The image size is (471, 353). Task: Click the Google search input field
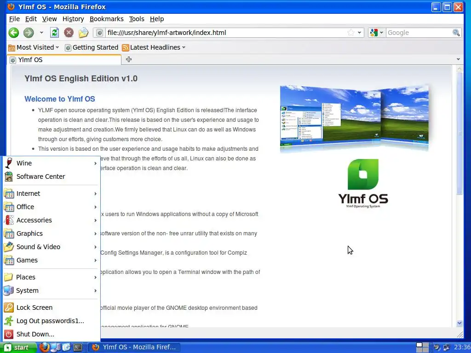point(419,33)
